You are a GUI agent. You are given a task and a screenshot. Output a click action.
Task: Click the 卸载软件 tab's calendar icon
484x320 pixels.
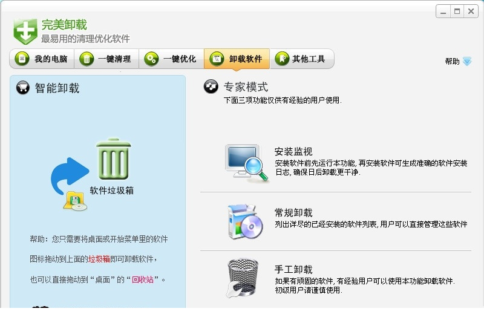(x=217, y=59)
